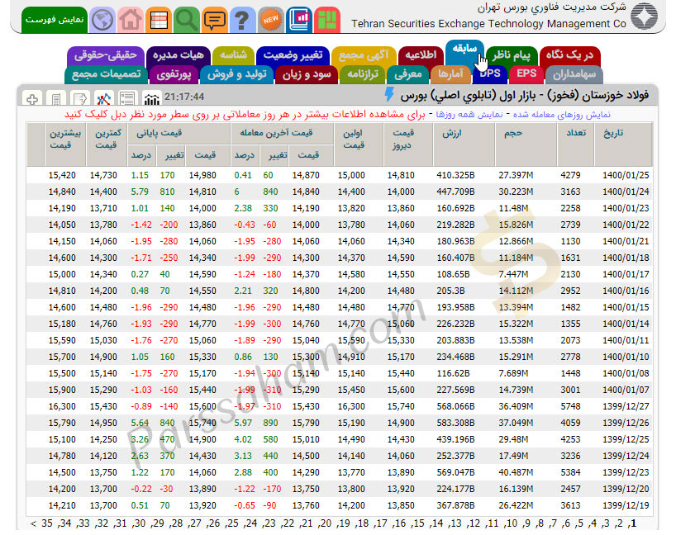The height and width of the screenshot is (535, 676).
Task: Click the blue lightning bolt next to the stock title
Action: [x=389, y=95]
